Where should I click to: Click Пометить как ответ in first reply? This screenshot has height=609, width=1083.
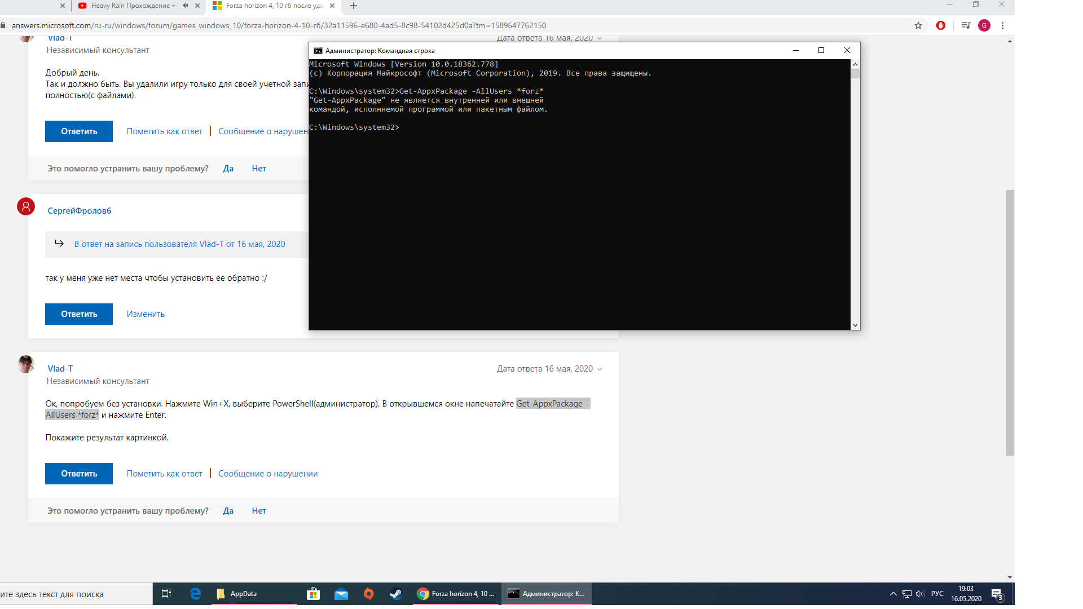(164, 131)
